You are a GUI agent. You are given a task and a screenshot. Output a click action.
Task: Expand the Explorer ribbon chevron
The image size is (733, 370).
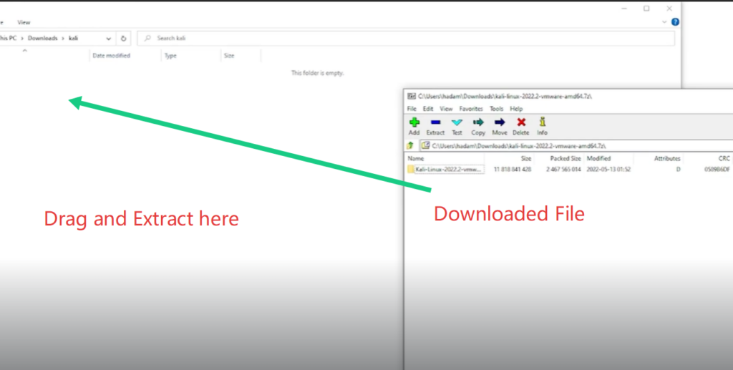[x=665, y=22]
